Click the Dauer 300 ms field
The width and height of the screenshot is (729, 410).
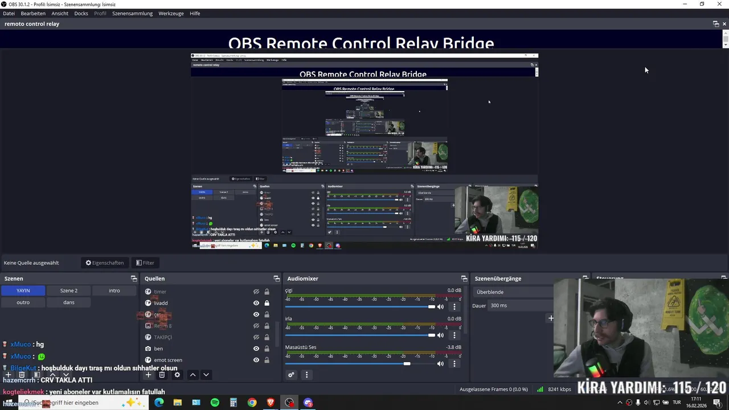[x=521, y=306]
